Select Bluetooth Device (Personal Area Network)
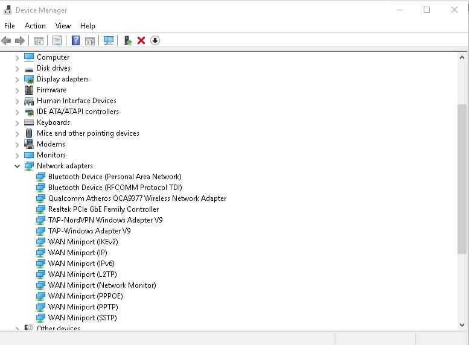This screenshot has height=345, width=469. tap(115, 177)
